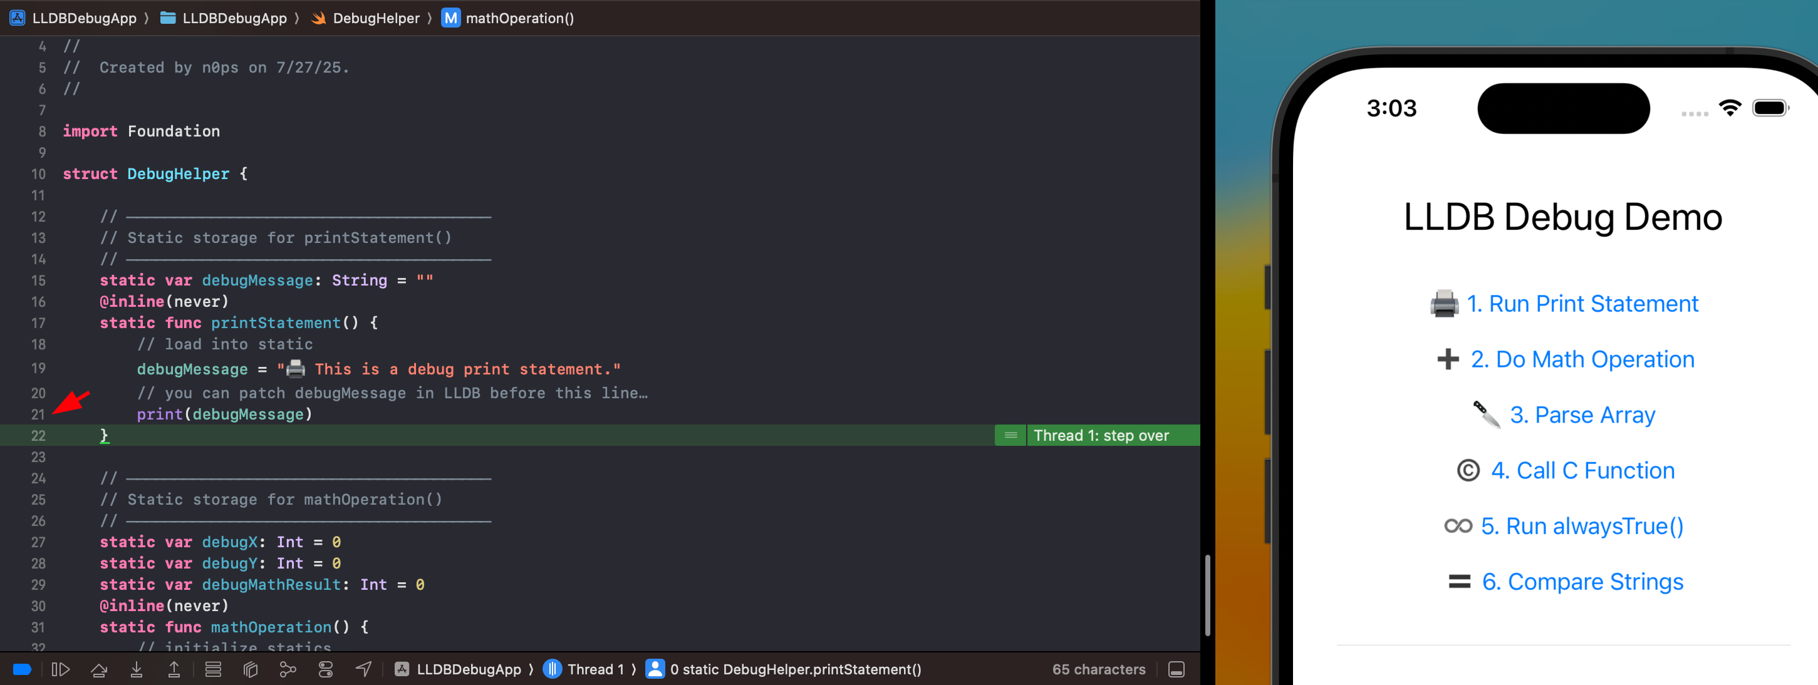Click the editor vertical scrollbar
1818x685 pixels.
coord(1208,595)
